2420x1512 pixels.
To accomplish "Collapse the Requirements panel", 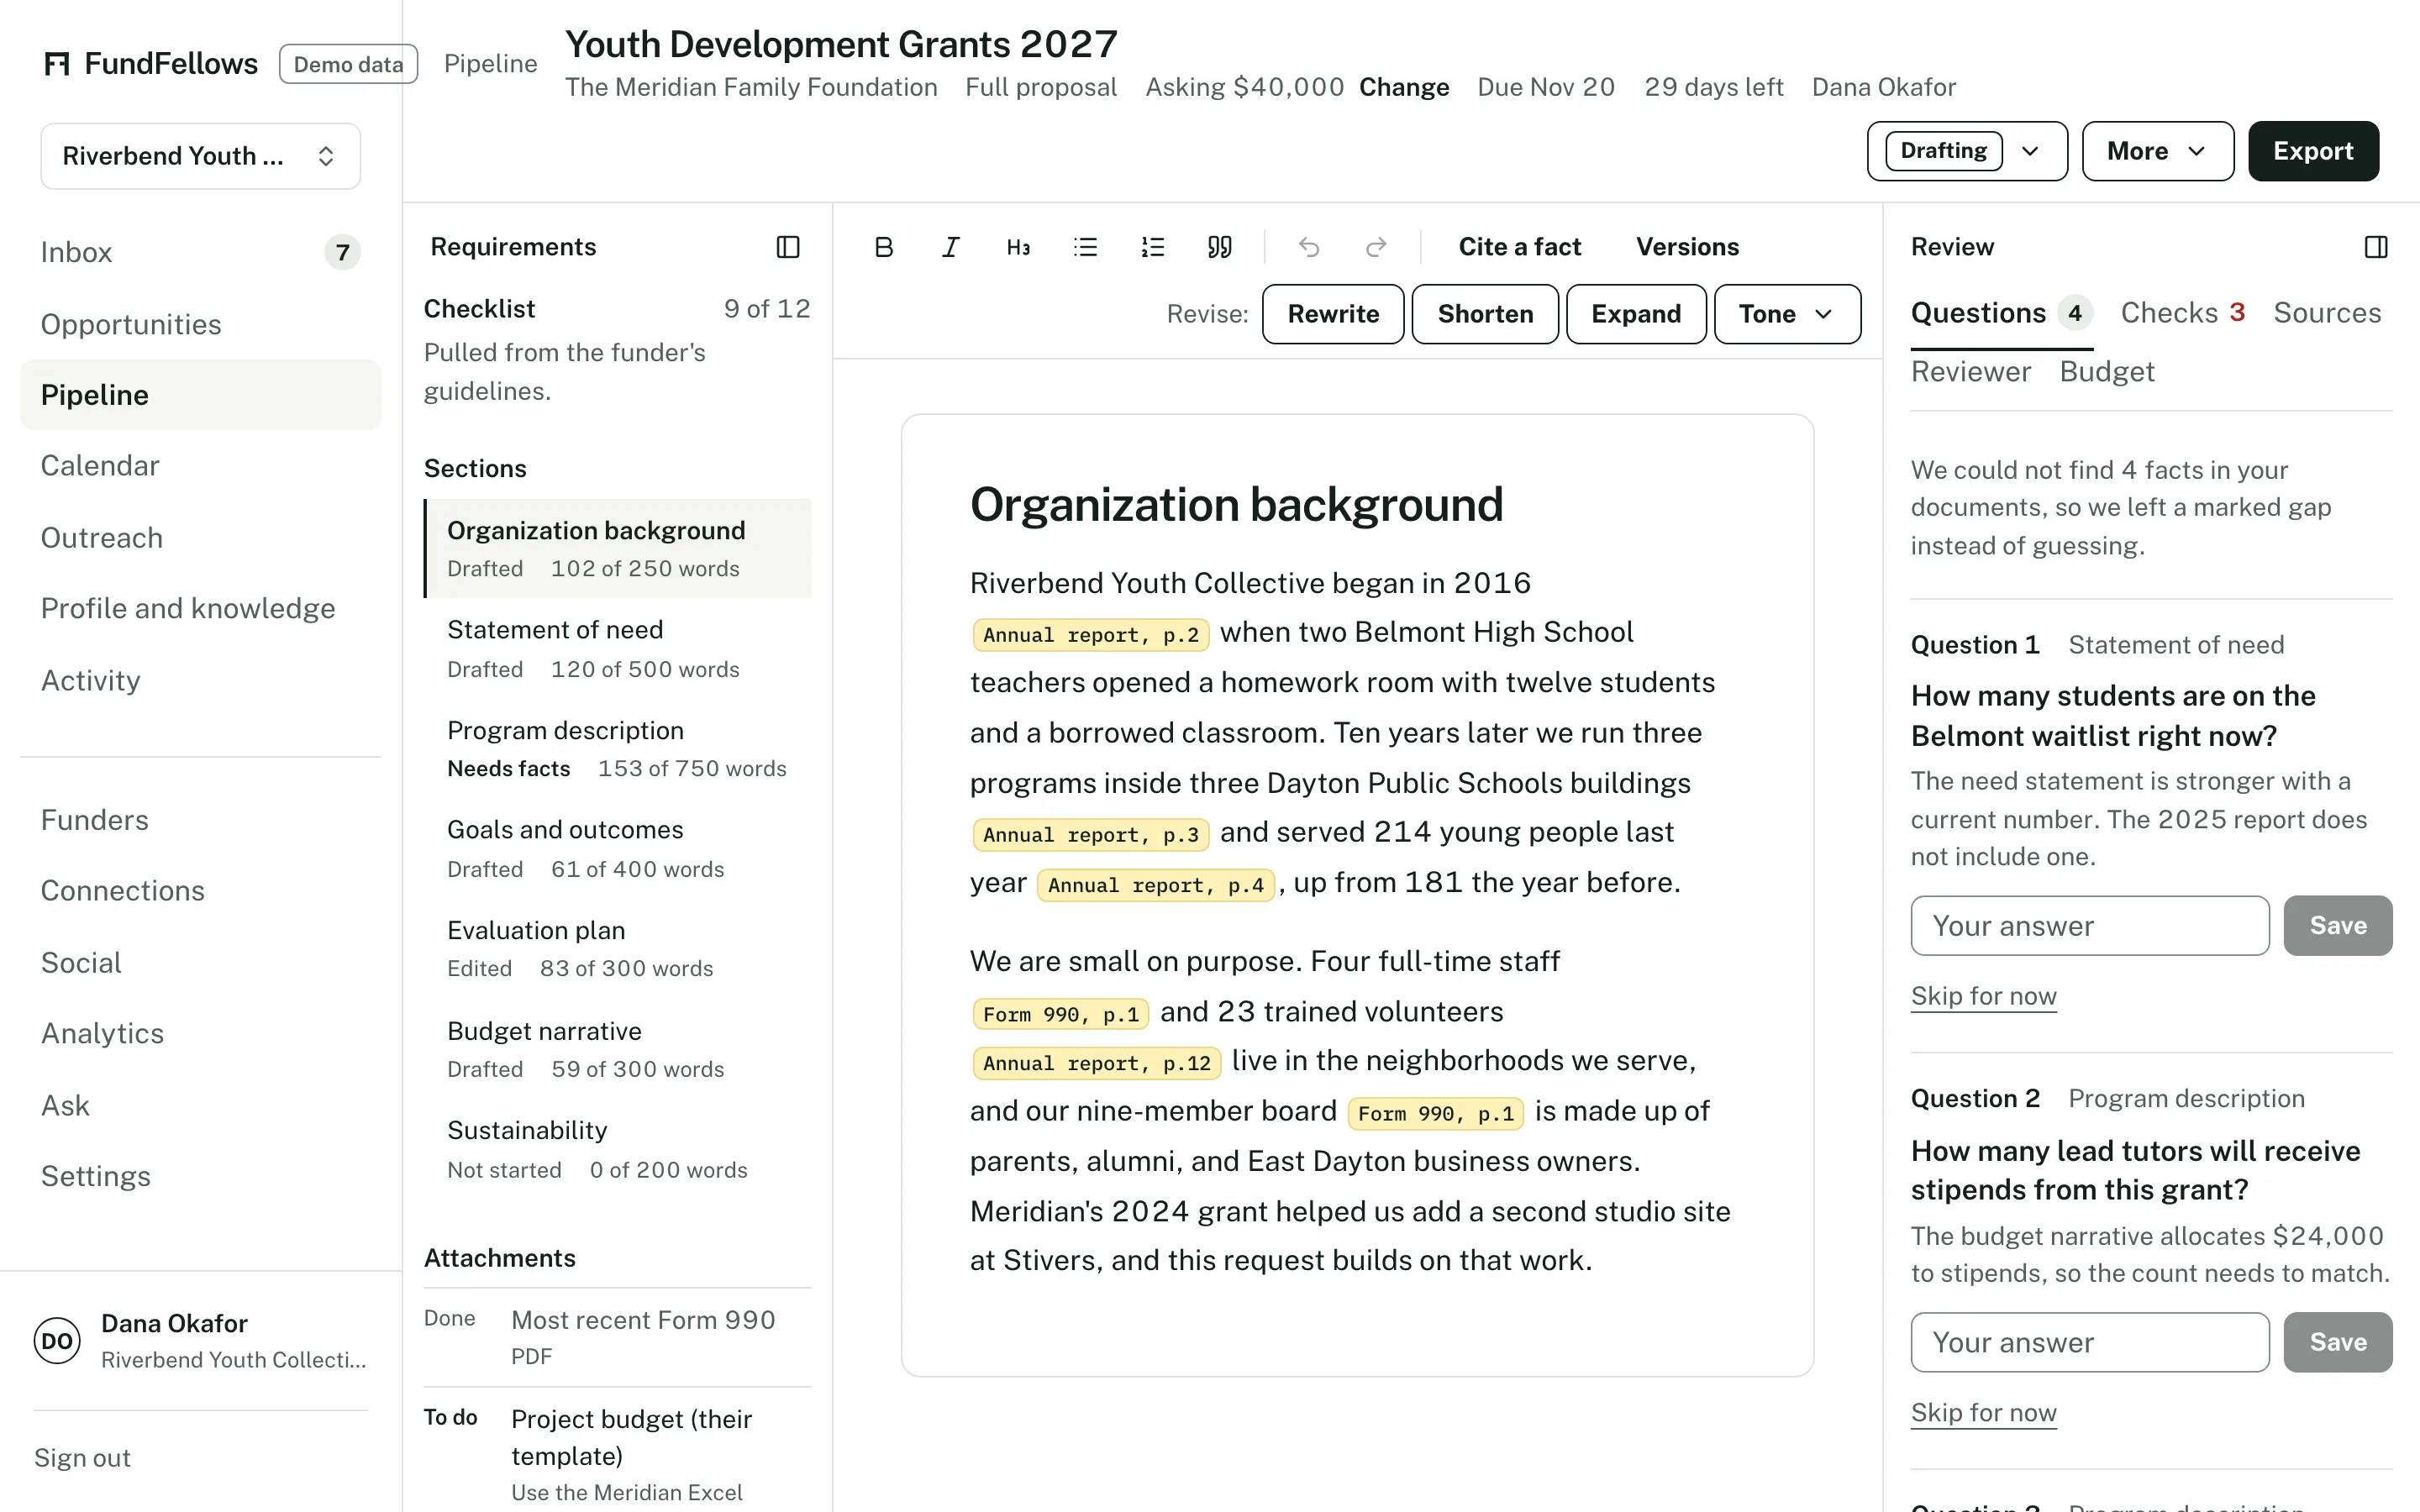I will 788,247.
